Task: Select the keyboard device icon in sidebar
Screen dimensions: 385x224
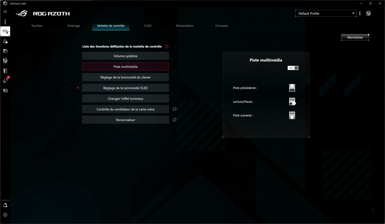Action: click(x=5, y=32)
